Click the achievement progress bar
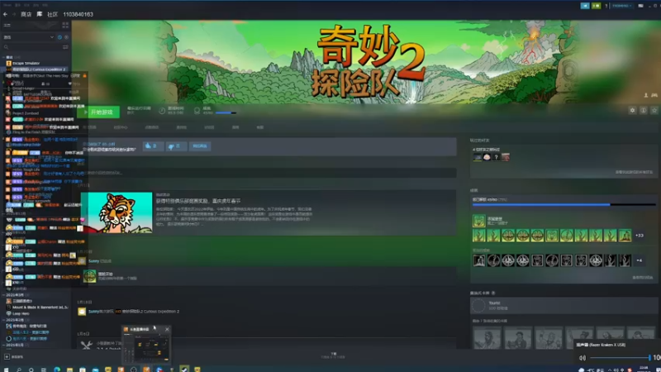The width and height of the screenshot is (661, 372). click(x=564, y=204)
